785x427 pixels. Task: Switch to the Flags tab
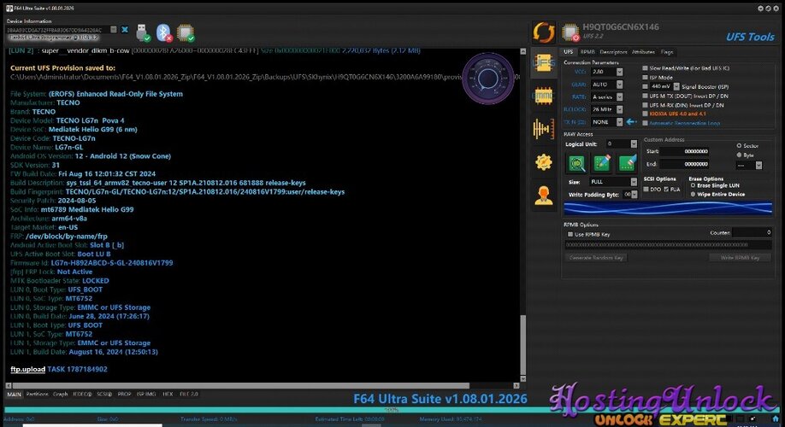667,52
